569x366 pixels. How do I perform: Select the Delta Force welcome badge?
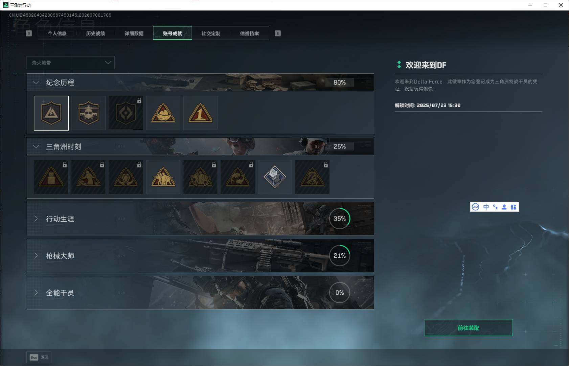(x=51, y=113)
